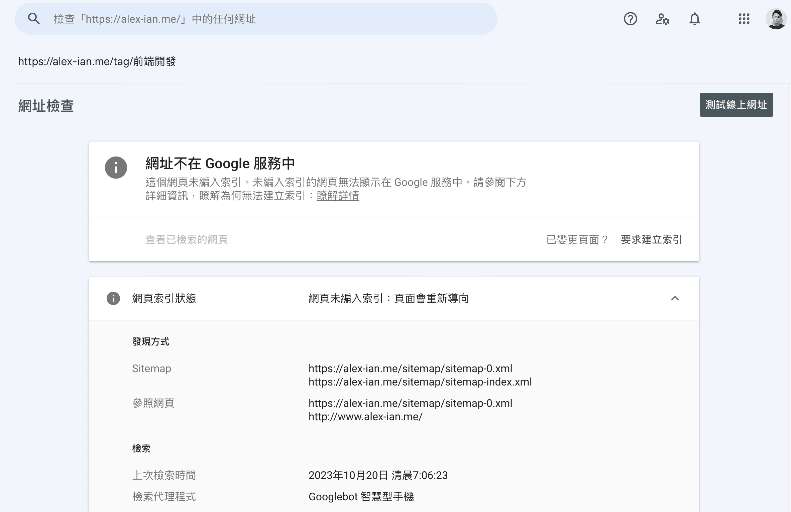The image size is (791, 512).
Task: Click info icon beside 網址不在 Google 服務中
Action: tap(116, 167)
